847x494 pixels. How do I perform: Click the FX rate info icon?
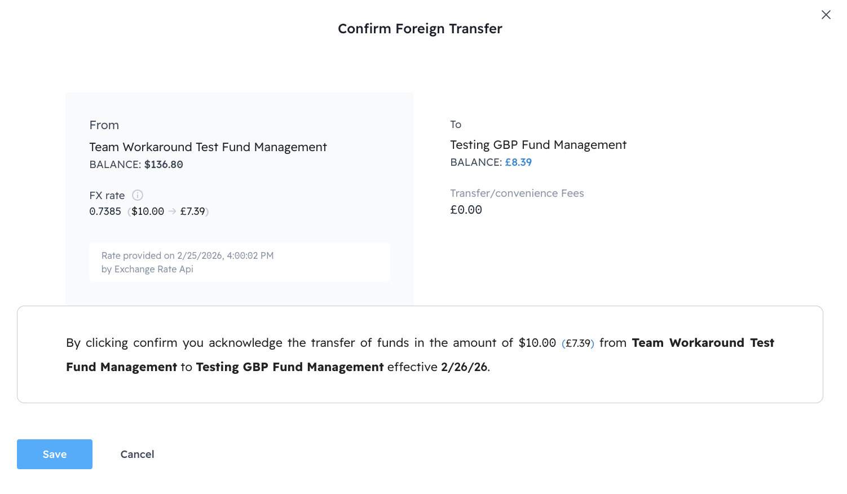pos(138,195)
